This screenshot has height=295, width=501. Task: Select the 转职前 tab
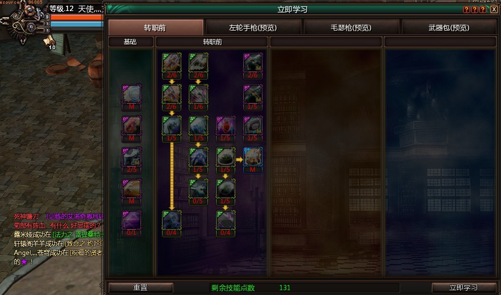pyautogui.click(x=155, y=28)
